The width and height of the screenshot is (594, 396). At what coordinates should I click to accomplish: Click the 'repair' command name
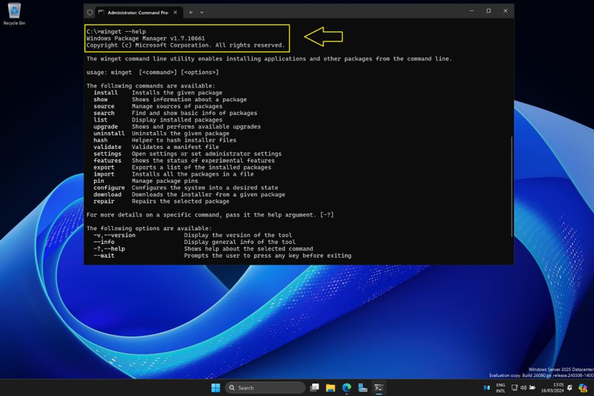tap(104, 201)
